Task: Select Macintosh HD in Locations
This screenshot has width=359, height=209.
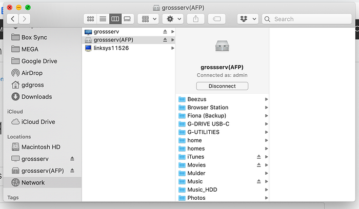Action: coord(43,147)
